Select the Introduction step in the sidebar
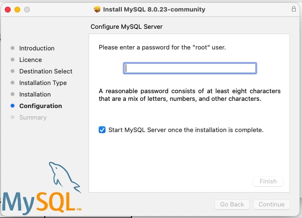This screenshot has width=302, height=218. point(37,48)
